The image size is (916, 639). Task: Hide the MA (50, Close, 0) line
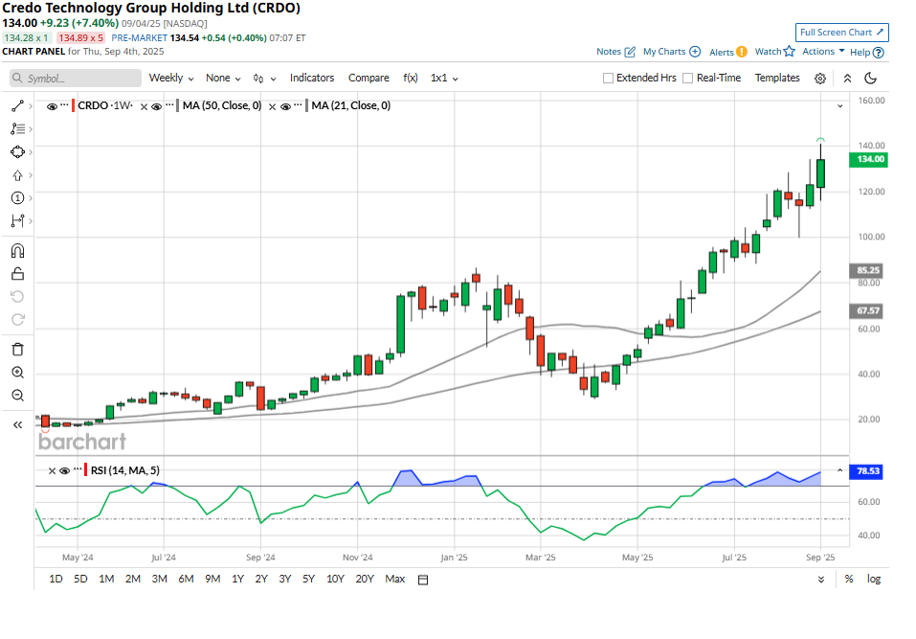coord(157,106)
